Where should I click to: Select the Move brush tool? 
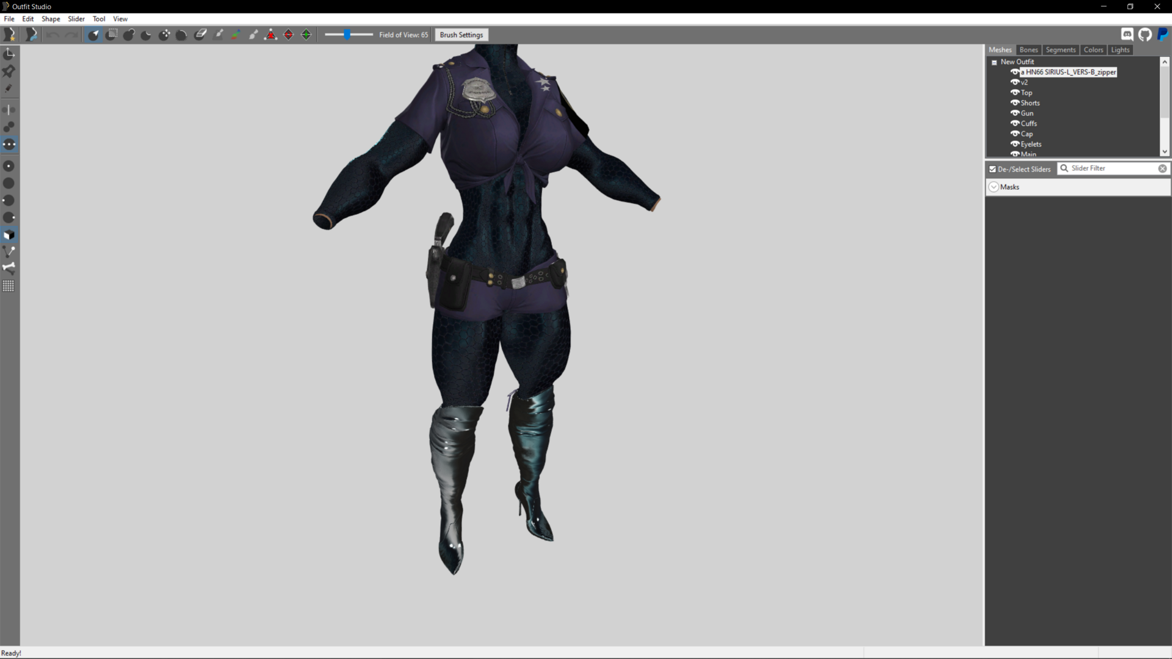[164, 35]
